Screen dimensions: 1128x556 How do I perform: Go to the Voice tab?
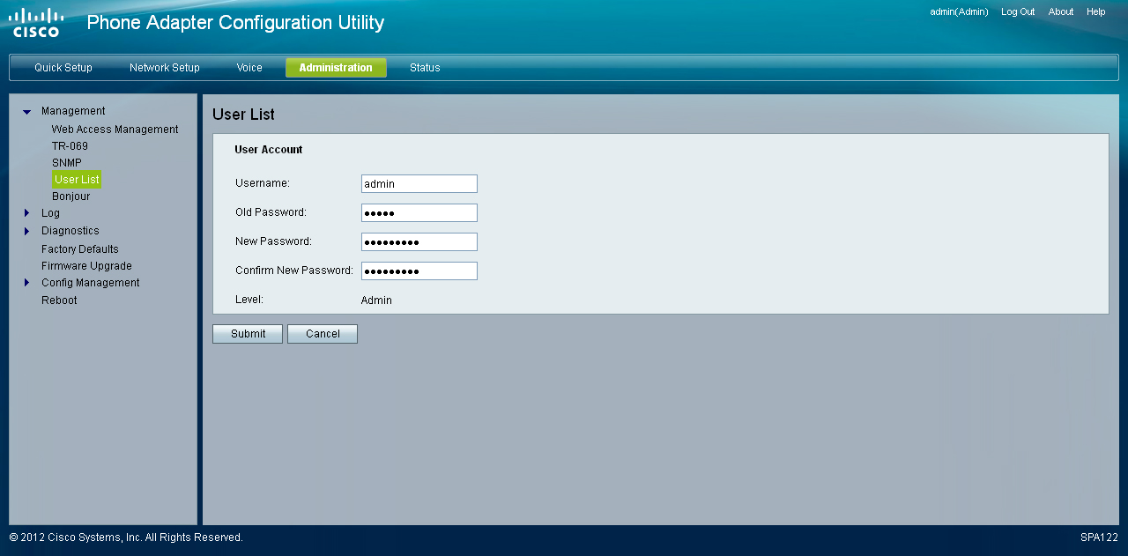tap(249, 68)
